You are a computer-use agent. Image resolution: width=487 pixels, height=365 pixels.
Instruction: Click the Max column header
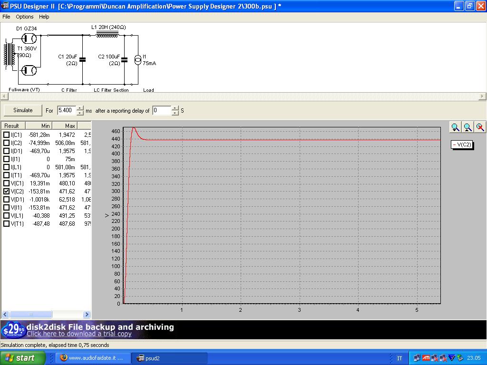(x=65, y=125)
